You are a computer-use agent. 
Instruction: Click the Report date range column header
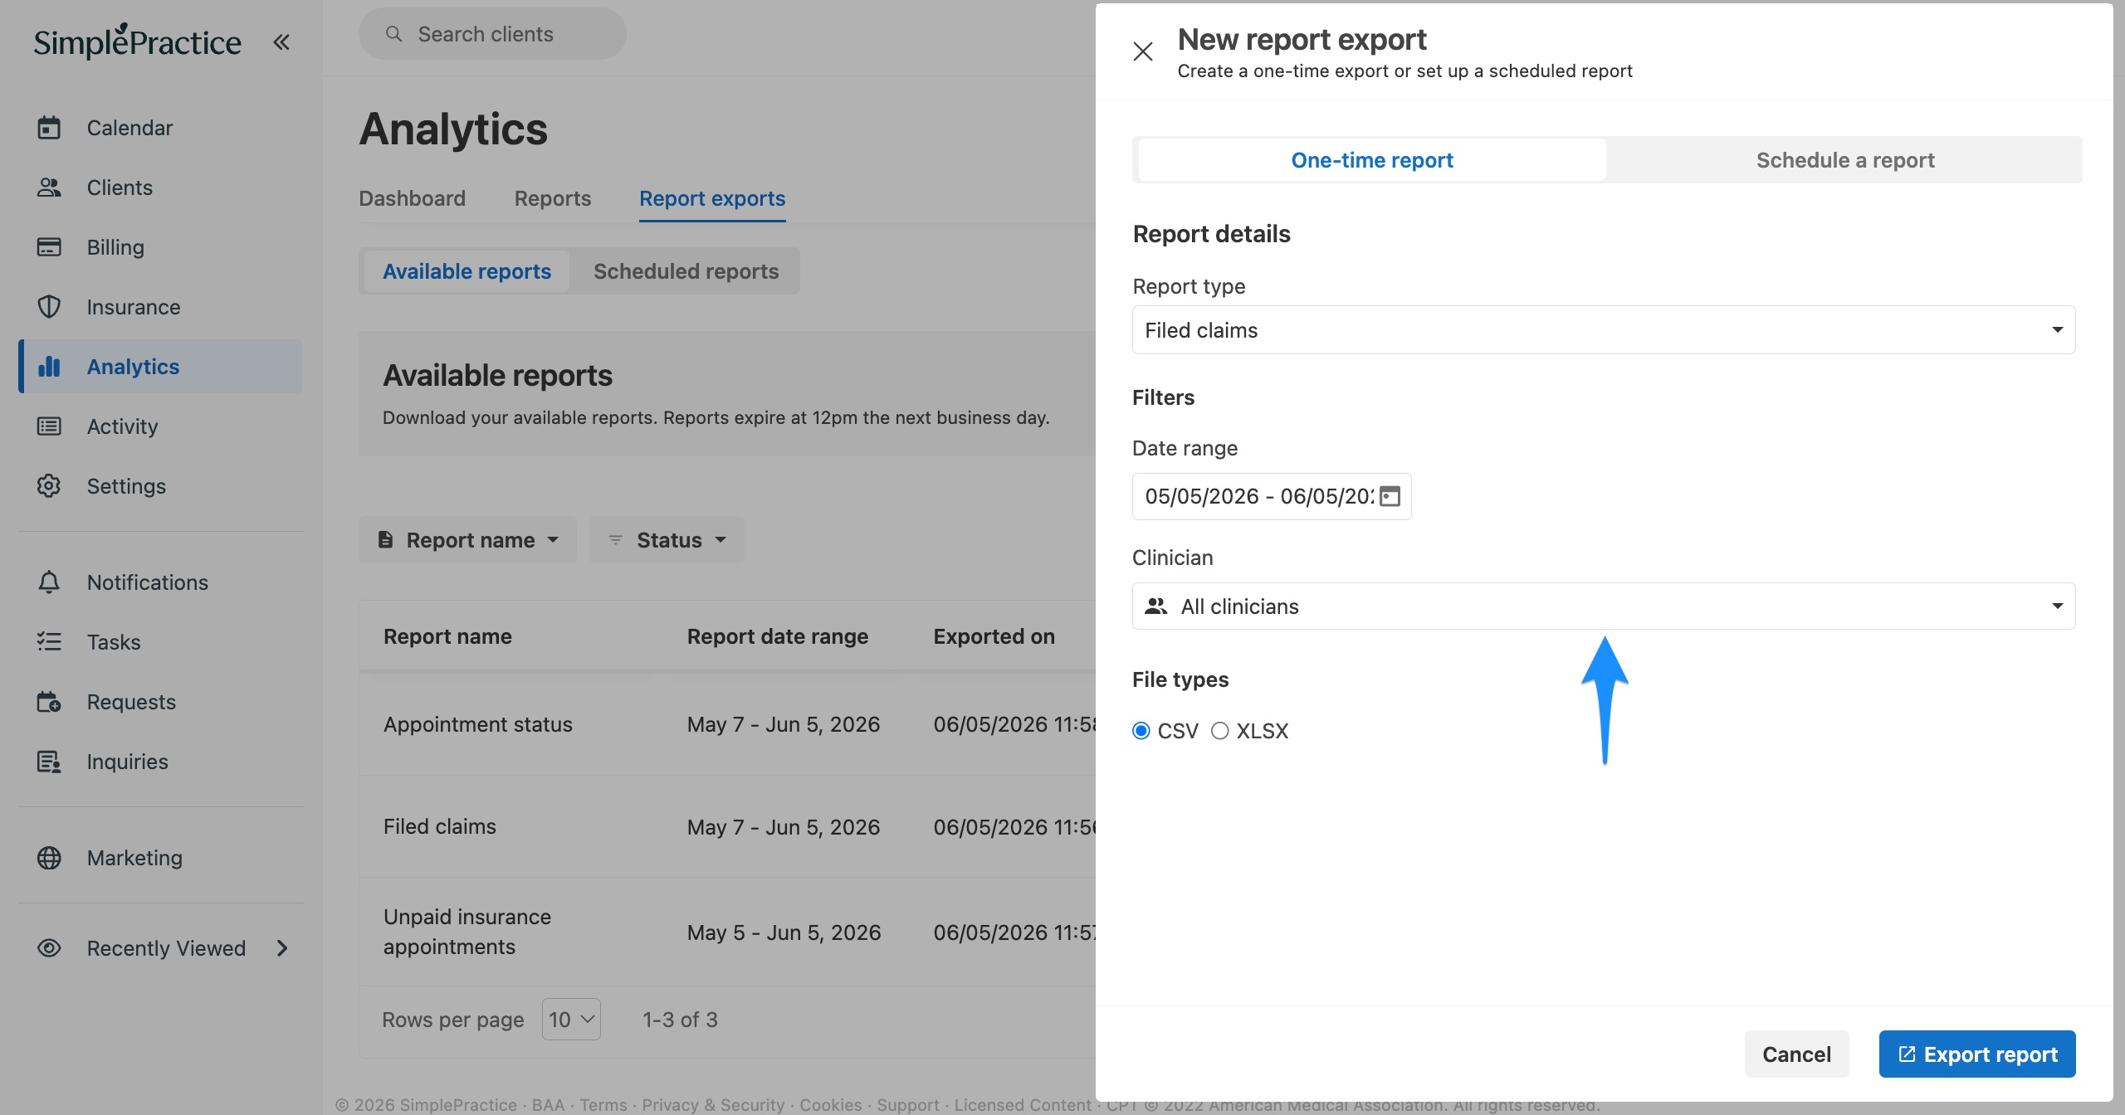coord(778,636)
